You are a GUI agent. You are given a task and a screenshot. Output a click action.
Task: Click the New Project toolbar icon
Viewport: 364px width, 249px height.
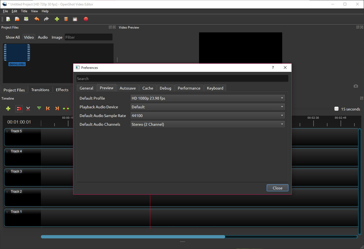8,19
